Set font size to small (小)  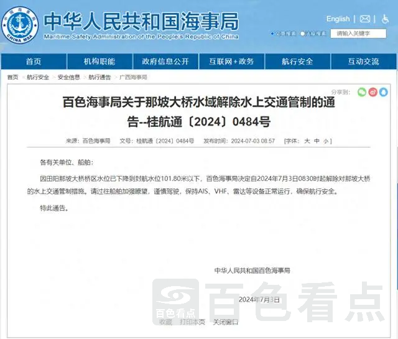click(x=326, y=141)
